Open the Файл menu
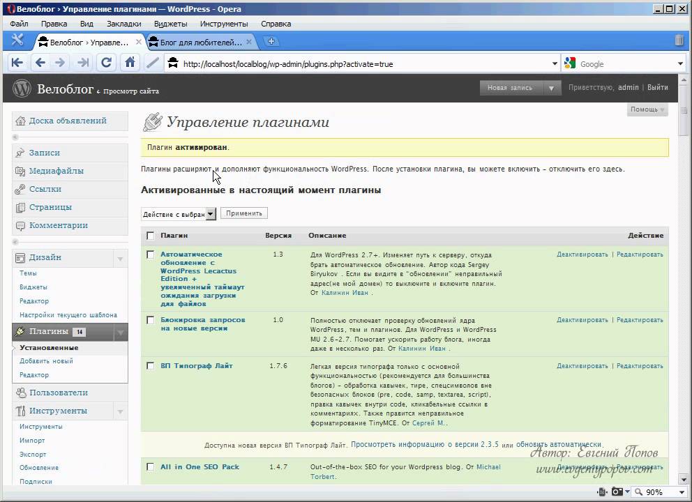The image size is (692, 502). tap(19, 24)
